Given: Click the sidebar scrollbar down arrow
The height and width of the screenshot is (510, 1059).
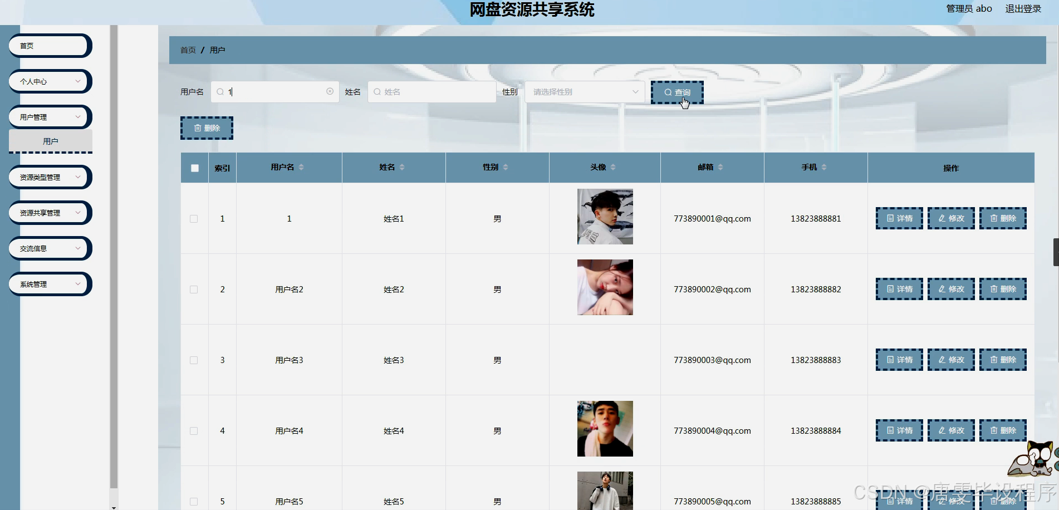Looking at the screenshot, I should click(x=114, y=507).
